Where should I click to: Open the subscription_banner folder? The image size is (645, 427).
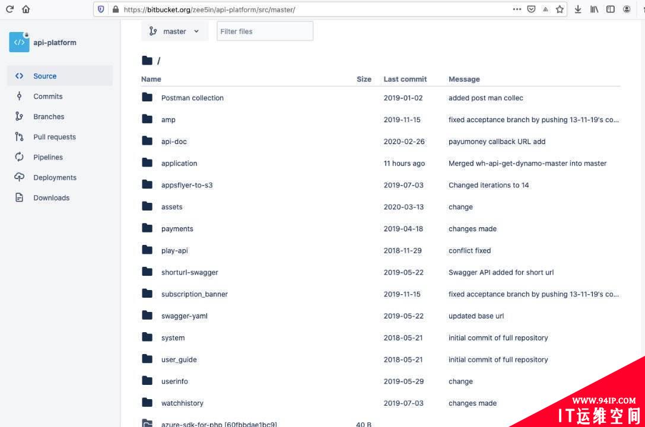194,294
